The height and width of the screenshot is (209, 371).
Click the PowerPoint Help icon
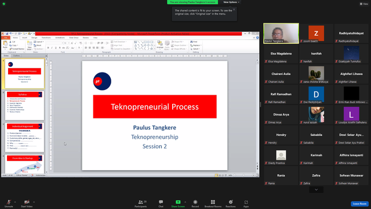click(x=257, y=38)
